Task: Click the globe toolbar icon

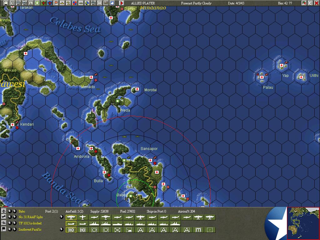Action: click(87, 3)
